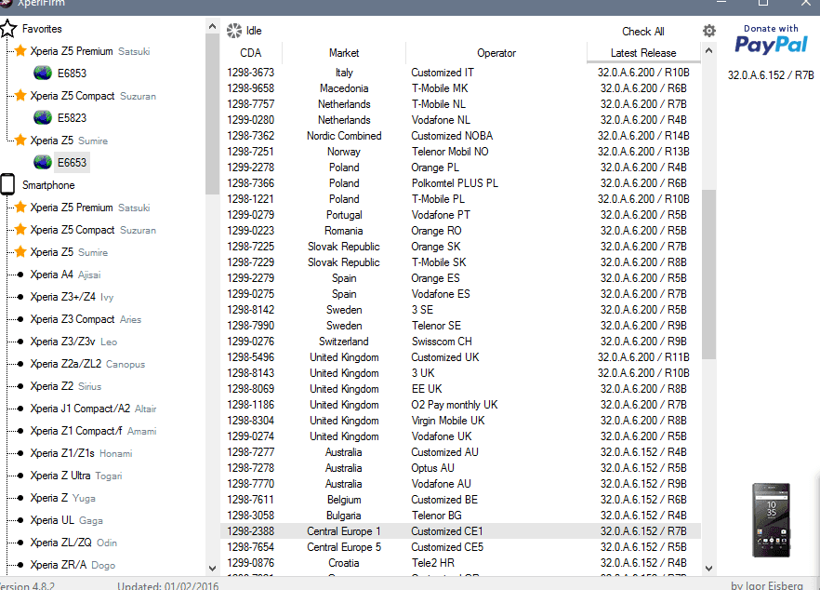Click the Favorites star outline icon

coord(8,28)
